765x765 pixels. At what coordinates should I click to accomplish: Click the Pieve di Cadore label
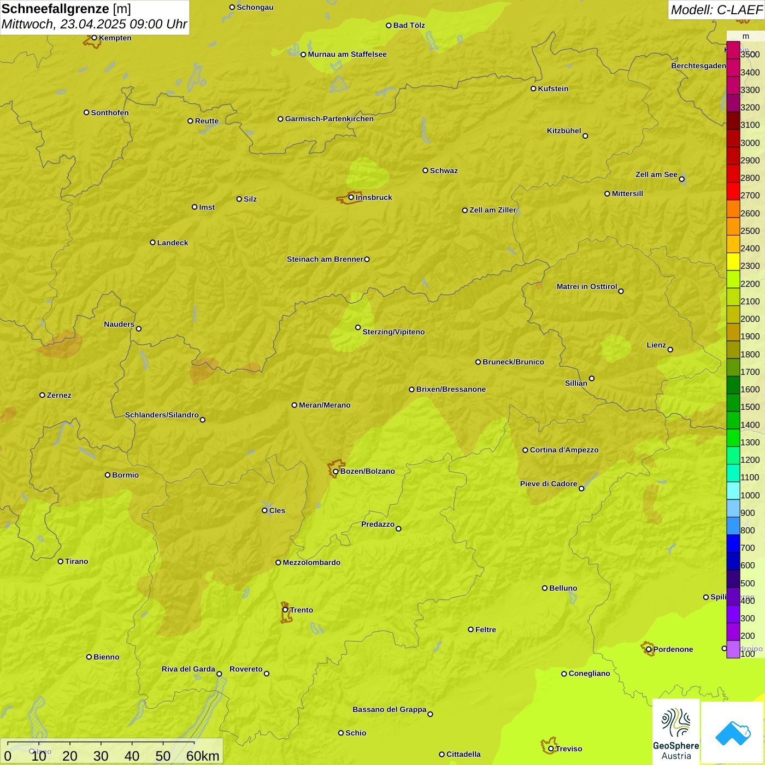(549, 484)
